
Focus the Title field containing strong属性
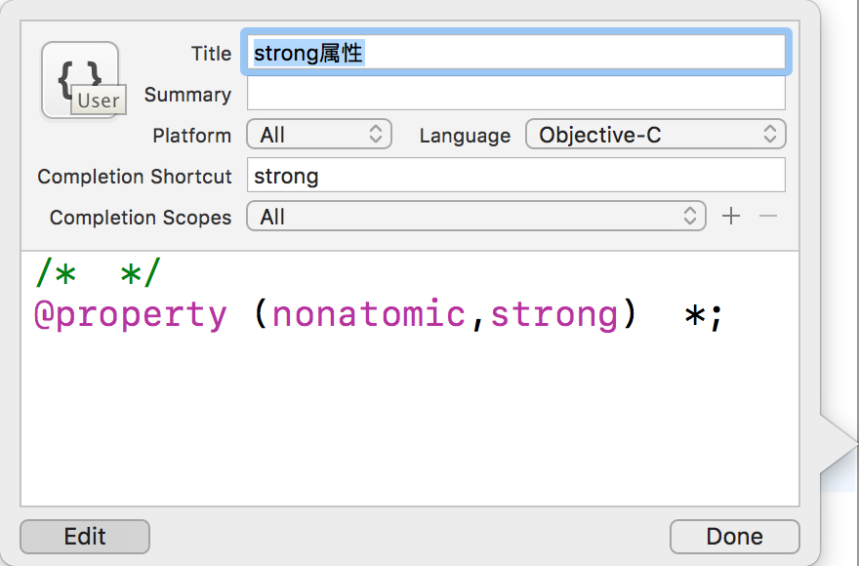(516, 53)
